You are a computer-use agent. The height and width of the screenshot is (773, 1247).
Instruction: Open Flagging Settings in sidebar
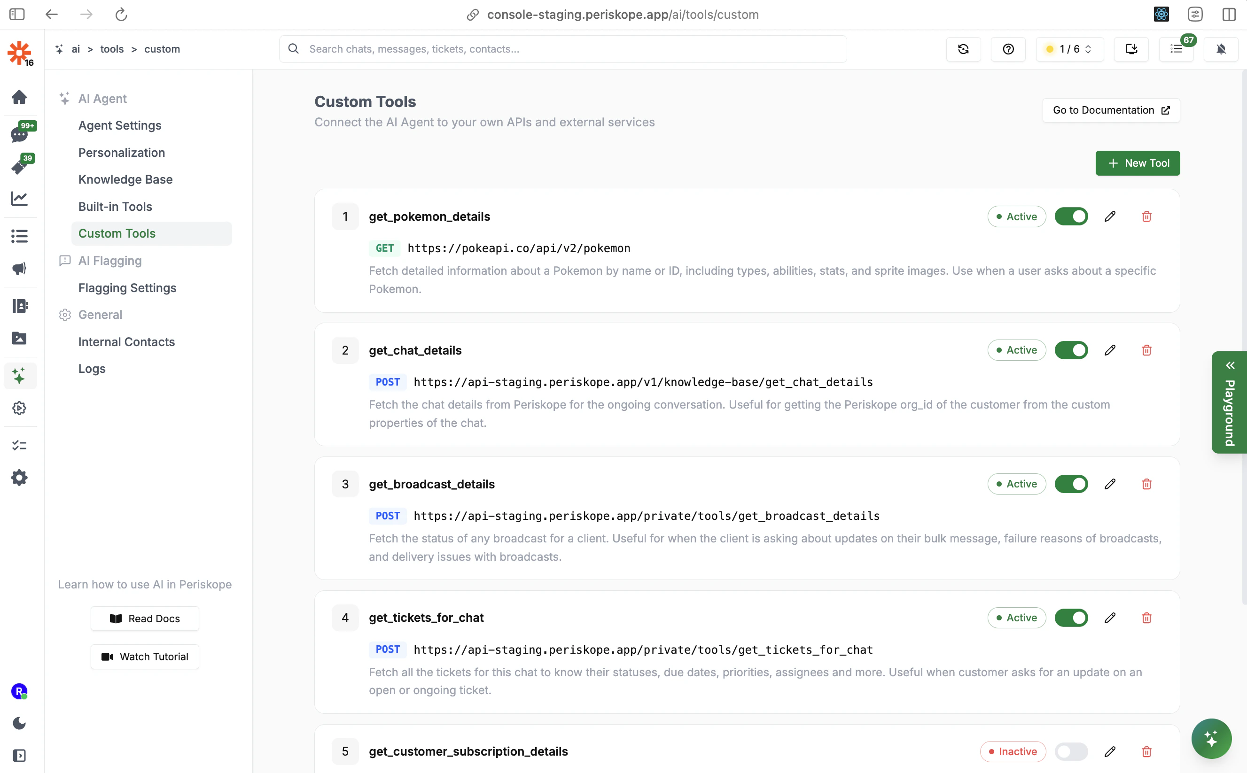[x=127, y=288]
